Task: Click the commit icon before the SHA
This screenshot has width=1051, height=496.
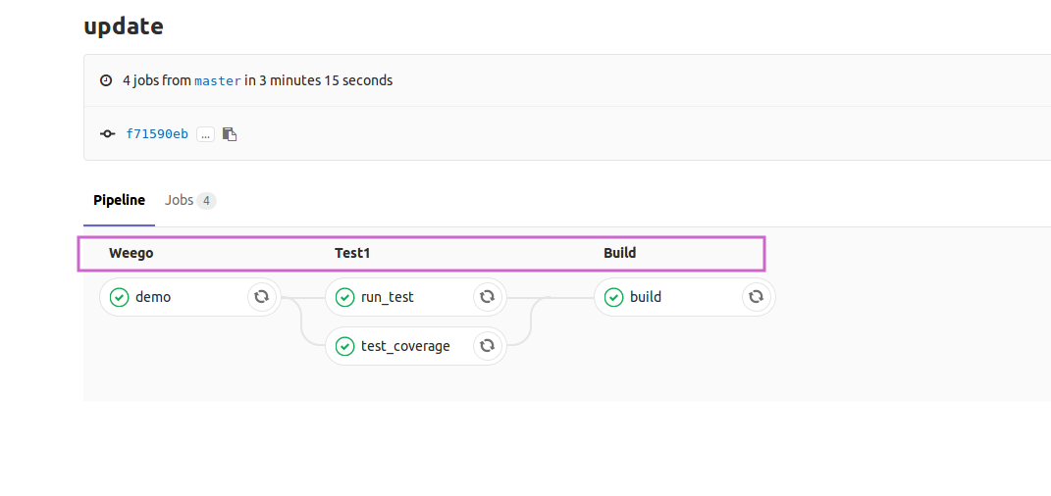Action: point(107,134)
